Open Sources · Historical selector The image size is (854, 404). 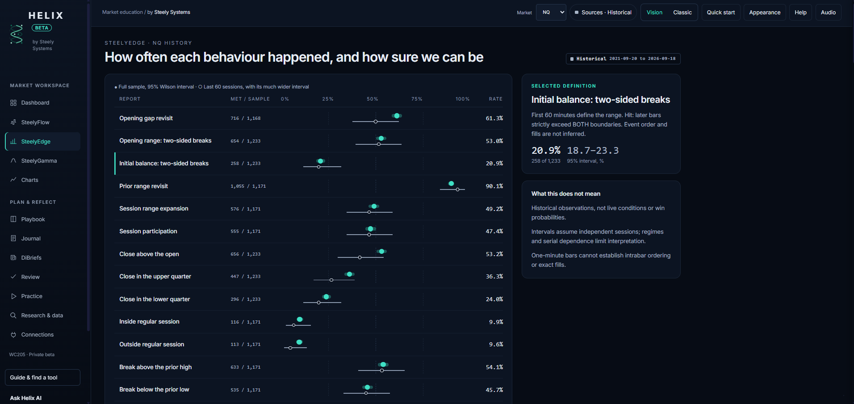(x=603, y=13)
